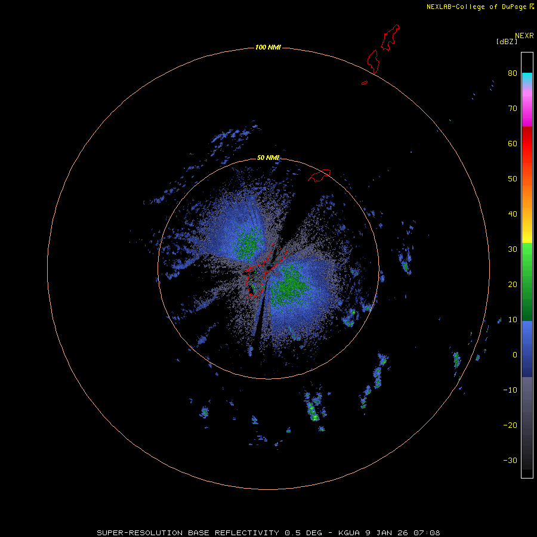Click the product title caption at the bottom

[x=268, y=533]
